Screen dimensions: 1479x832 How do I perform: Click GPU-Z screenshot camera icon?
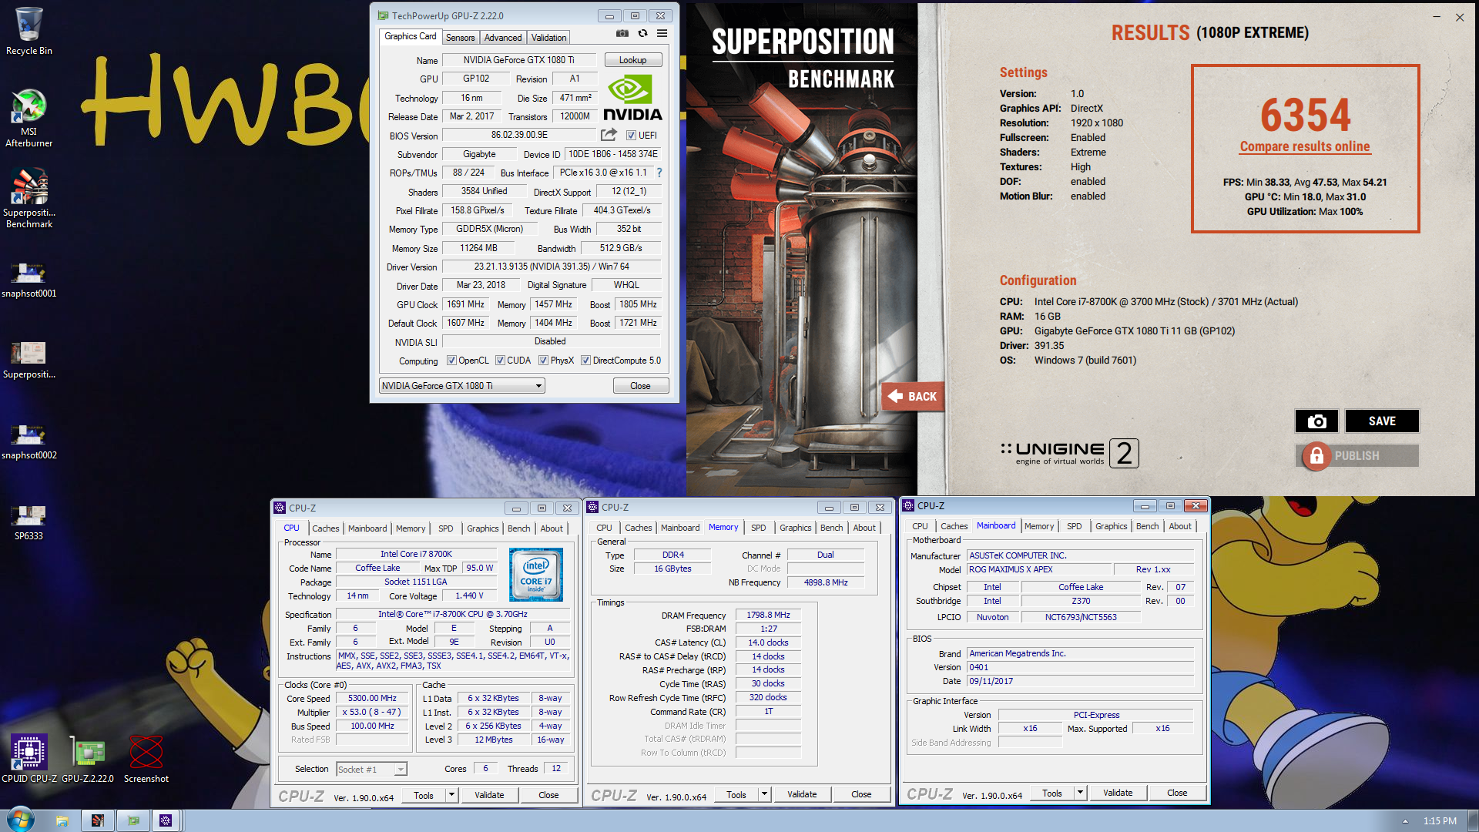[x=622, y=34]
